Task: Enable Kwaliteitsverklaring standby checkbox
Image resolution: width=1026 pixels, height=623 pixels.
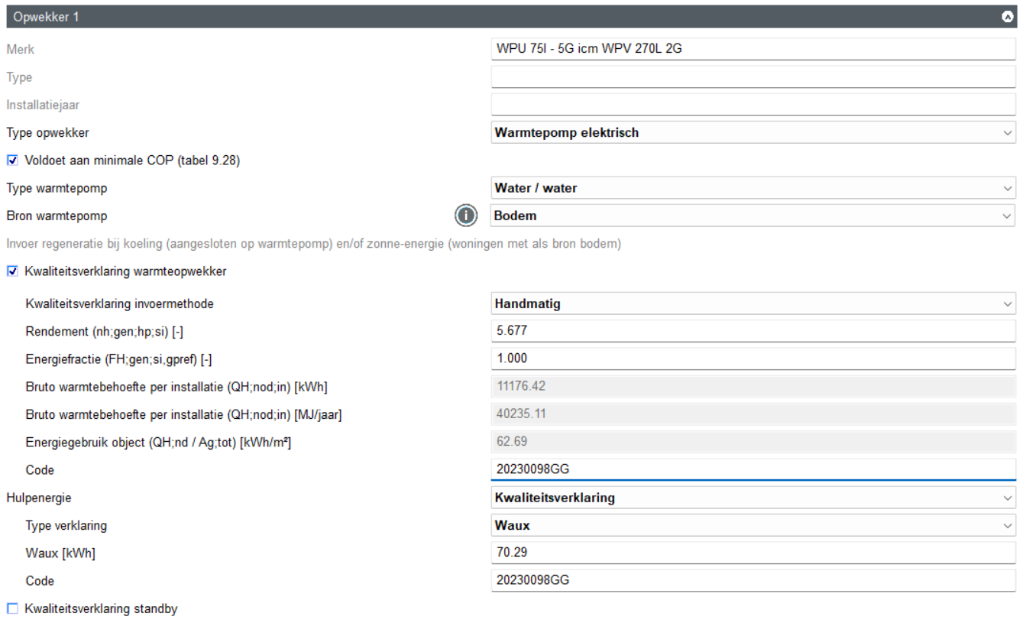Action: 11,609
